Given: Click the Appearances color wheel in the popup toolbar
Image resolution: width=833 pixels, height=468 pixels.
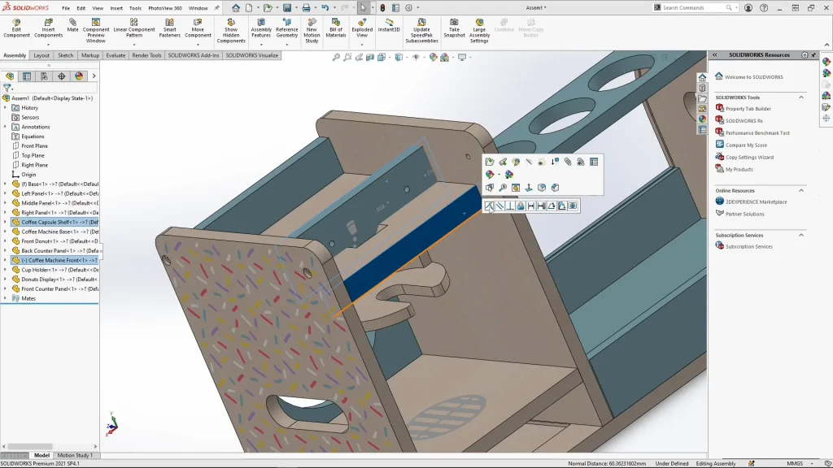Looking at the screenshot, I should (489, 175).
